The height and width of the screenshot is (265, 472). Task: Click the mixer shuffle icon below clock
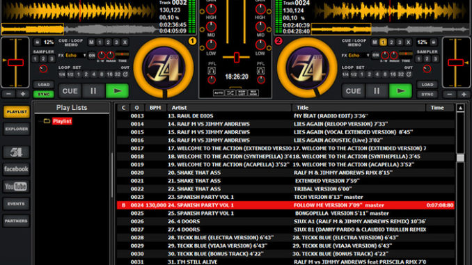pyautogui.click(x=230, y=93)
